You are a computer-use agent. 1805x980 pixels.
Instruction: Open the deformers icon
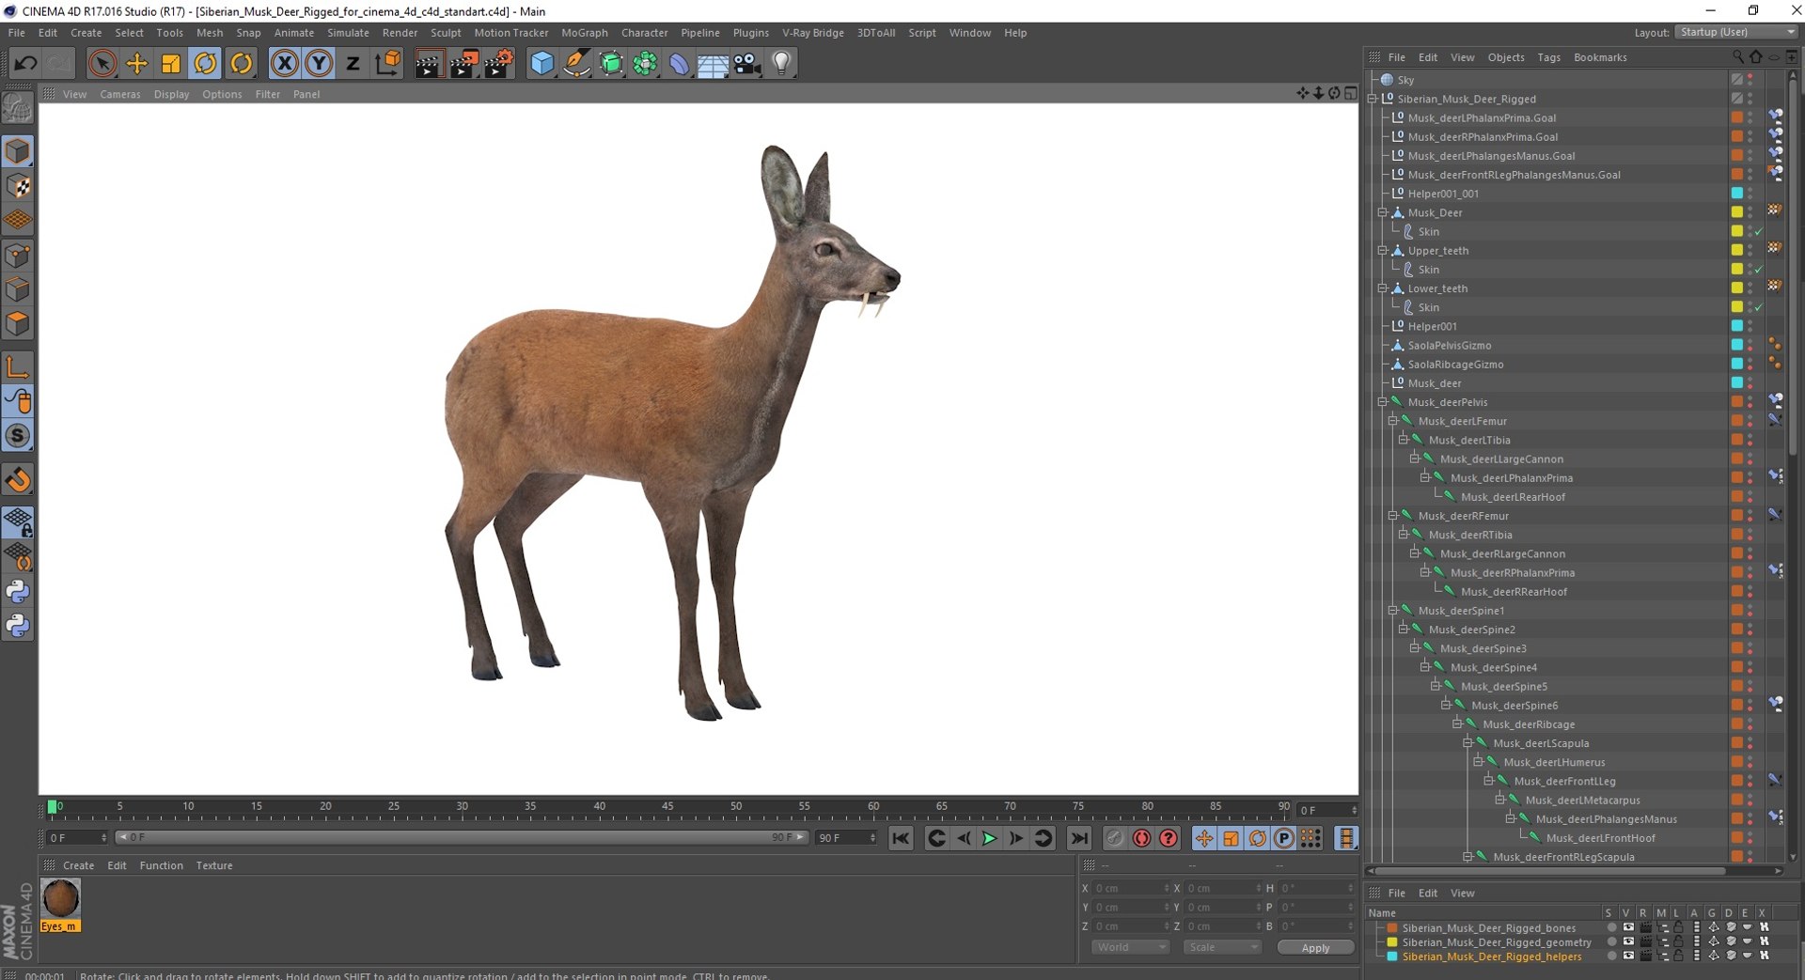[679, 64]
